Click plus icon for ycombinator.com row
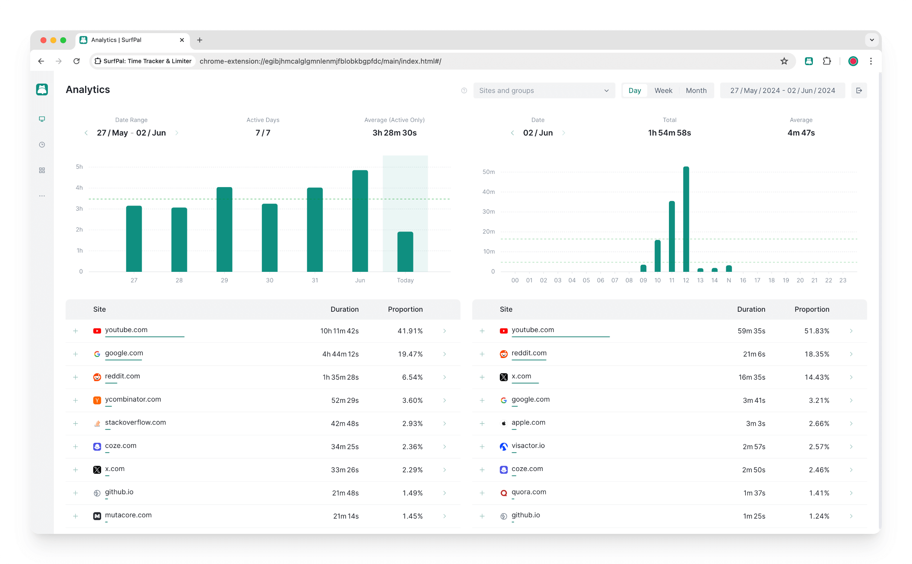 pyautogui.click(x=75, y=400)
